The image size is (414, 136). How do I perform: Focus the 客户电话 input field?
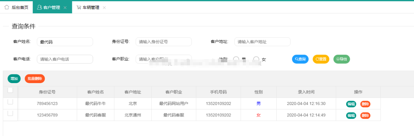coord(65,59)
